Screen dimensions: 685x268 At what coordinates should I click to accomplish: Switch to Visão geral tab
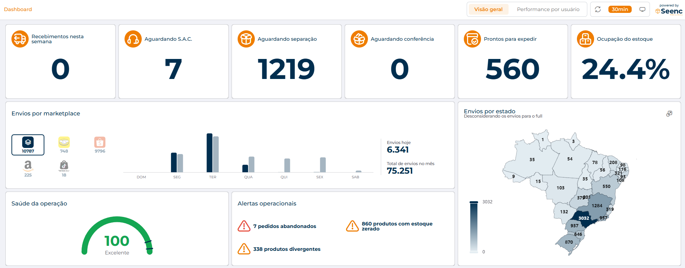pos(489,9)
